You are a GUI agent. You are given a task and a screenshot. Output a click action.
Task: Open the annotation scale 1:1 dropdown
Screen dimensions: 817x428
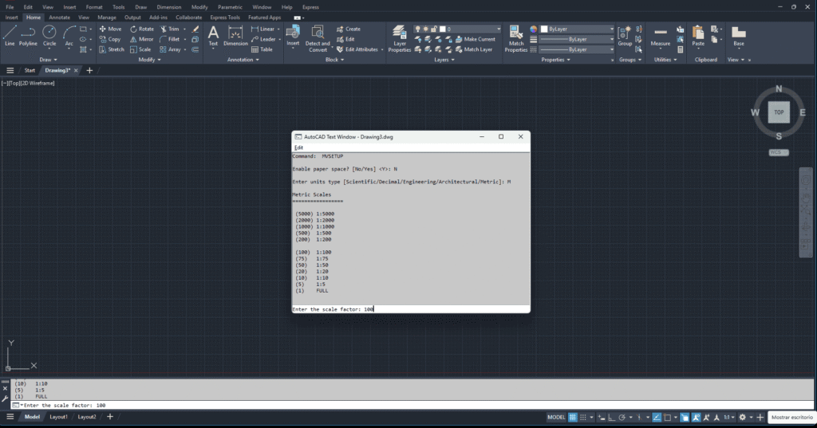[x=729, y=417]
